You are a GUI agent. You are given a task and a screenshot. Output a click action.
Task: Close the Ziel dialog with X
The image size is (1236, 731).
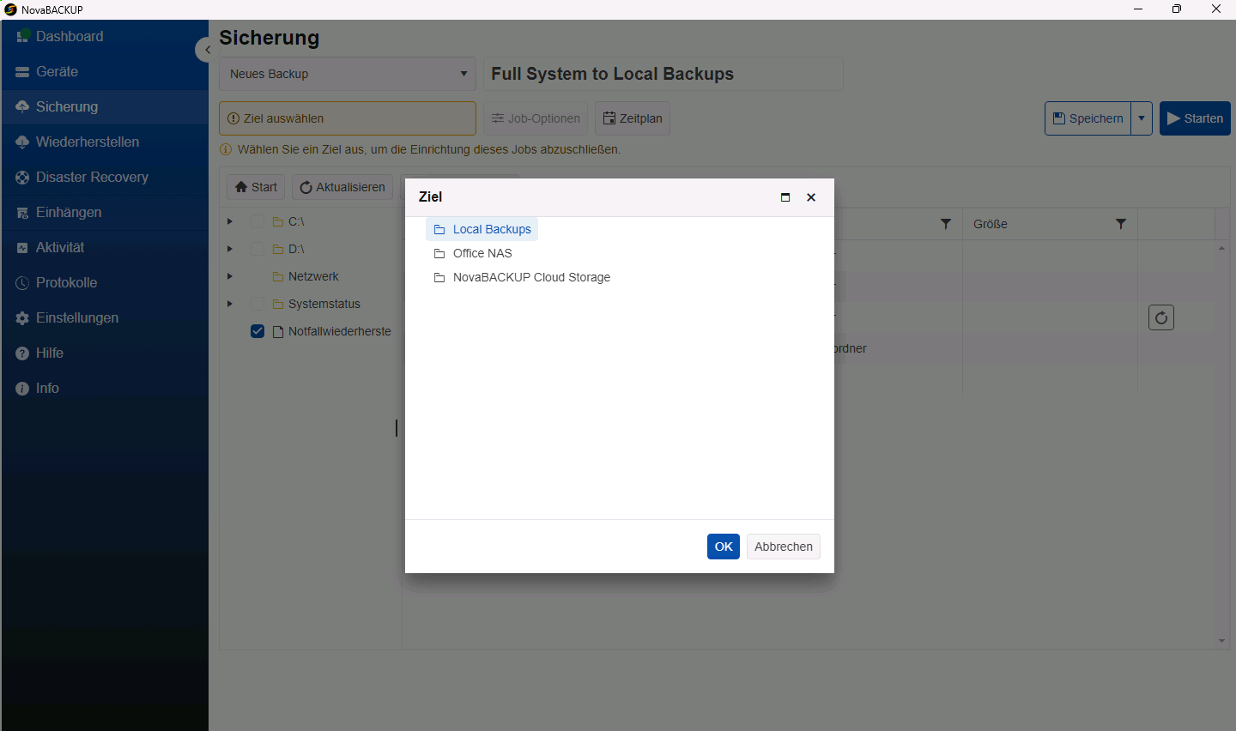(811, 197)
